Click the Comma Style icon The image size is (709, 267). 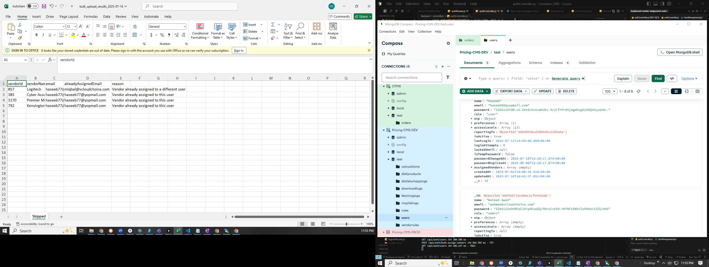(x=169, y=35)
